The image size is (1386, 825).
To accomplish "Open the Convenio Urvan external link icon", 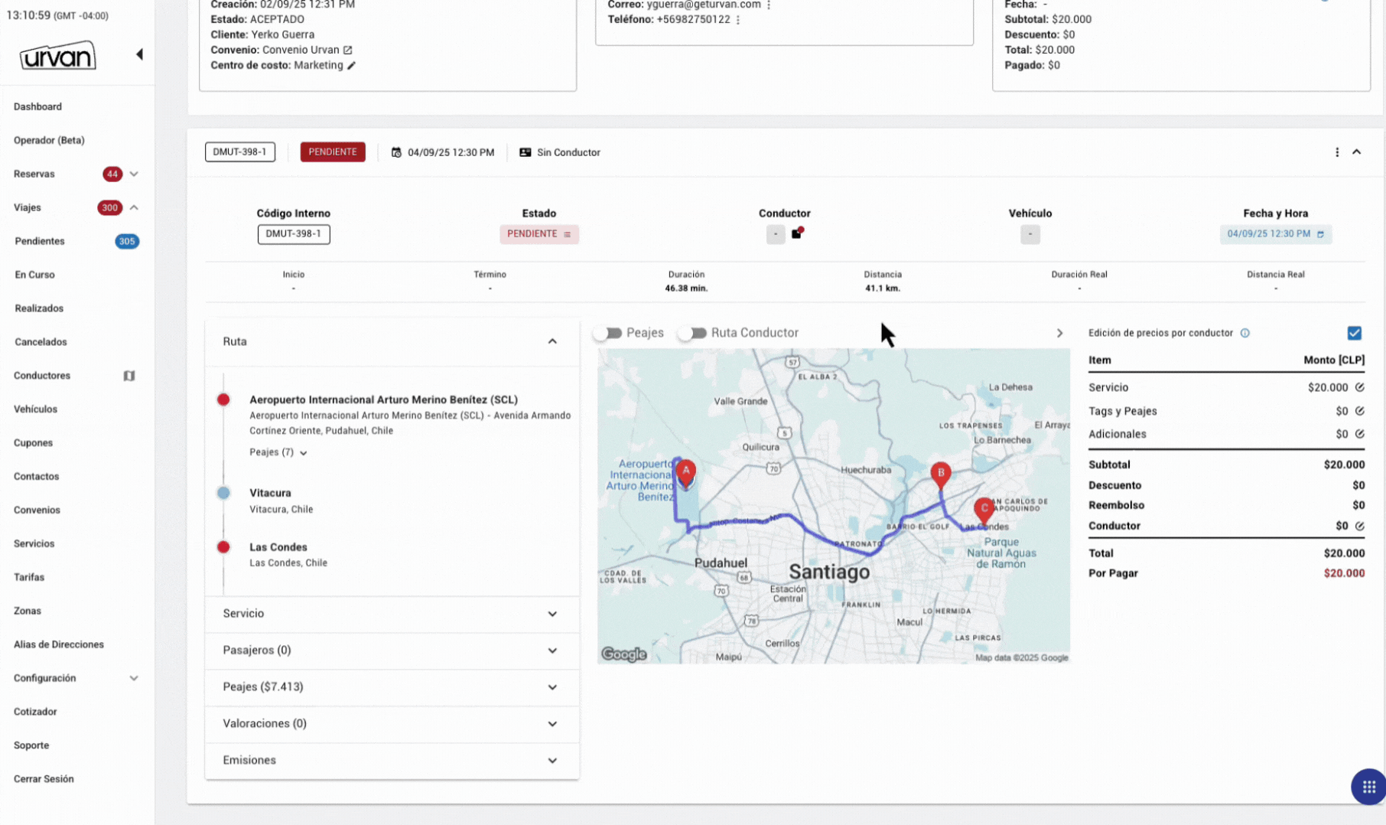I will coord(348,50).
